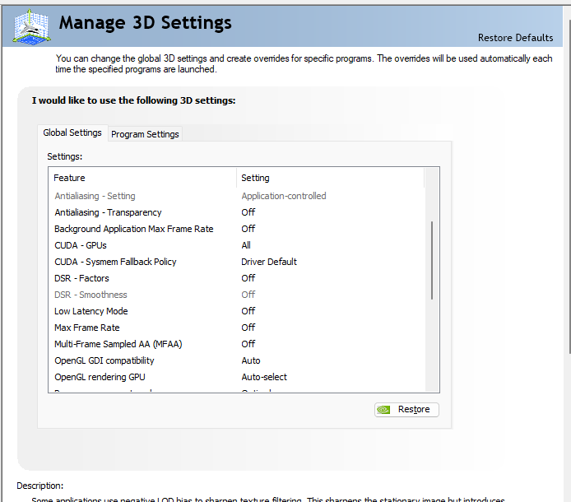Select Multi-Frame Sampled AA (MFAA) feature
This screenshot has width=571, height=502.
click(x=118, y=344)
